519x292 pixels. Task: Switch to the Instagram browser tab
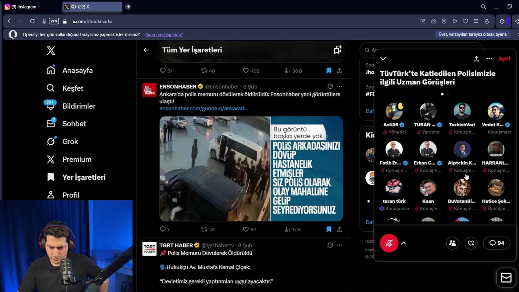click(32, 6)
